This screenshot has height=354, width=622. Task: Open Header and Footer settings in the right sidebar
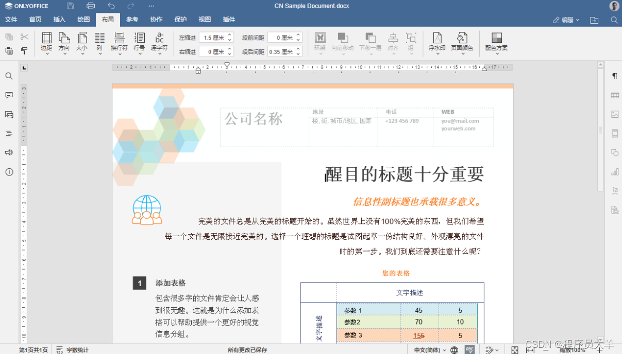tap(615, 133)
